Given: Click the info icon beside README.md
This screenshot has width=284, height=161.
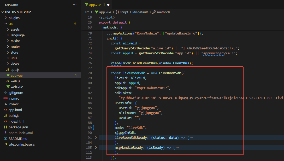Looking at the screenshot, I should [x=5, y=139].
